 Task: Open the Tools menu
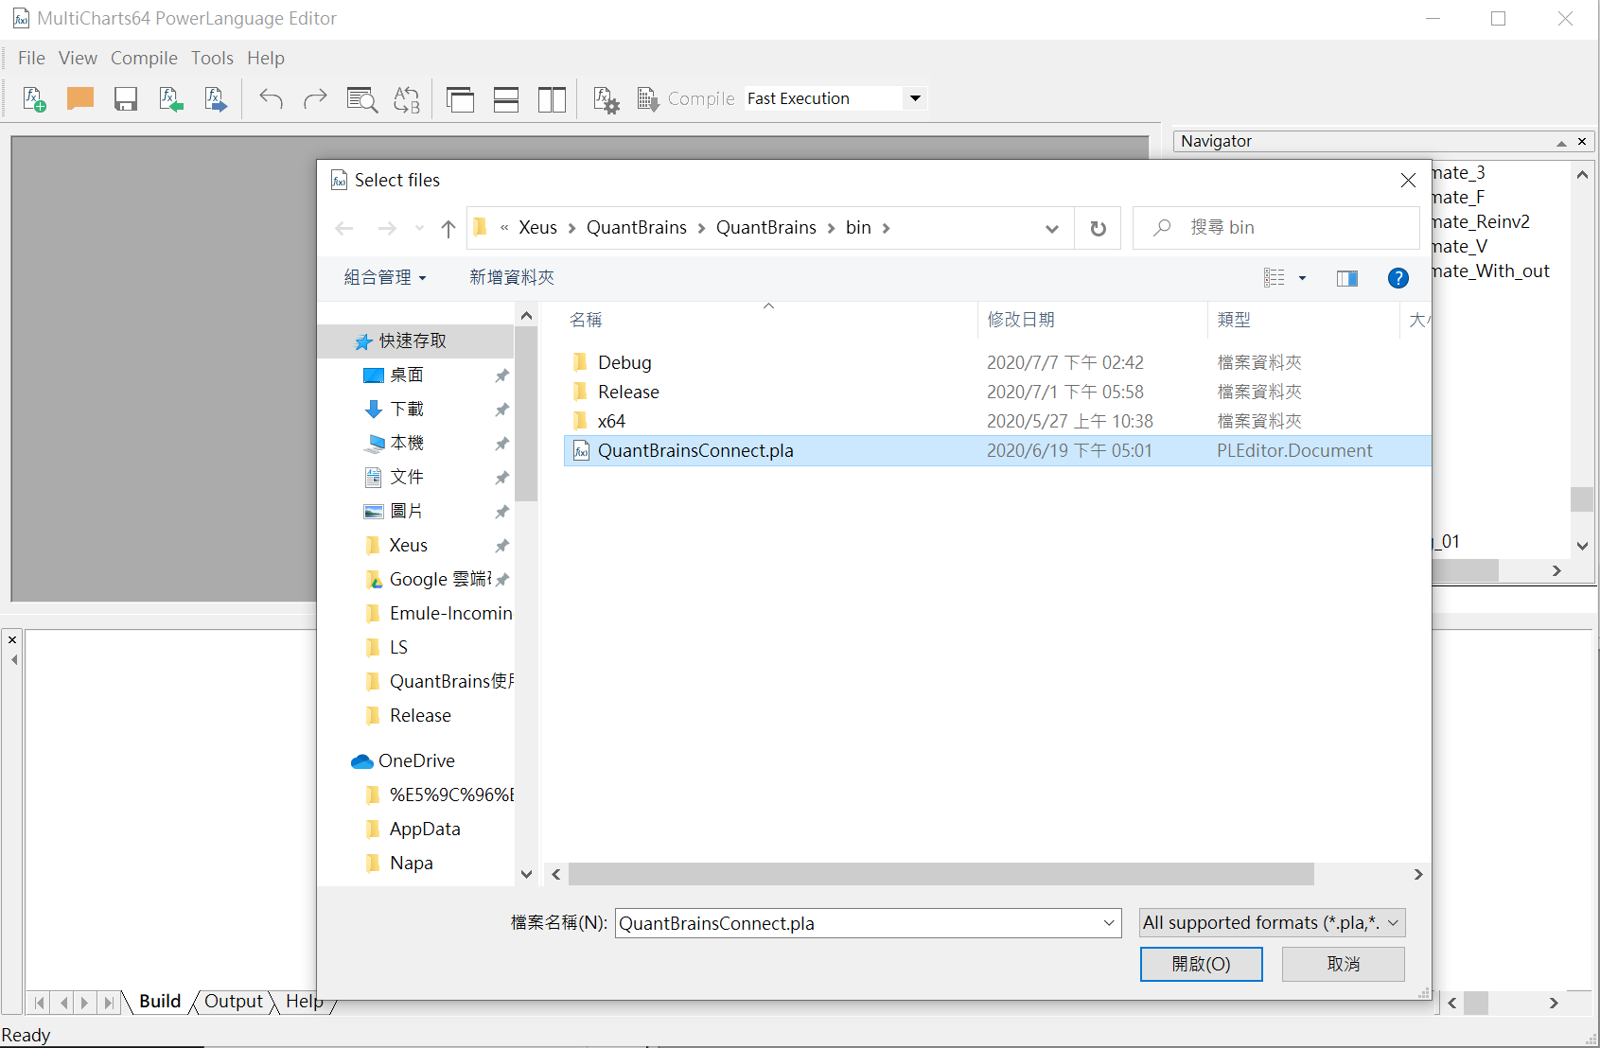coord(212,58)
